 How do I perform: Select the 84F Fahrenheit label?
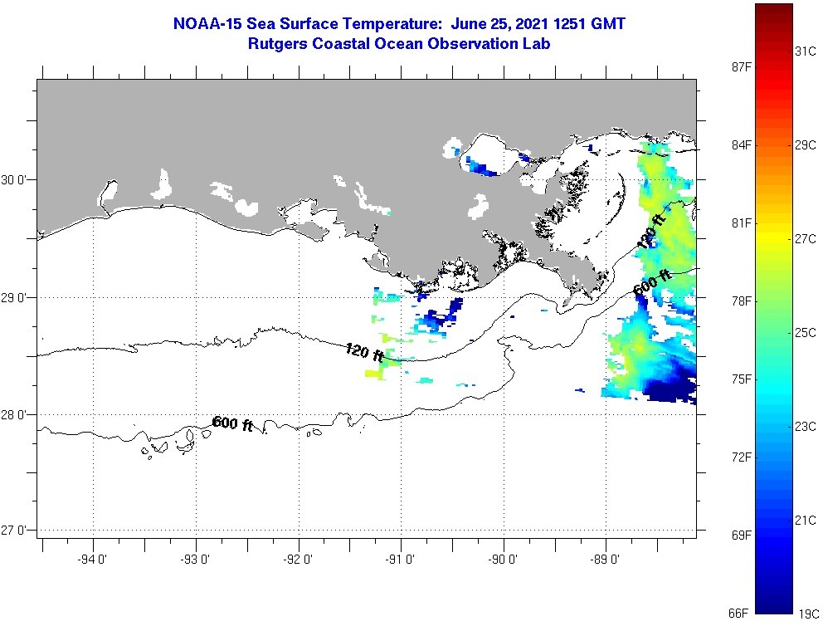coord(741,145)
